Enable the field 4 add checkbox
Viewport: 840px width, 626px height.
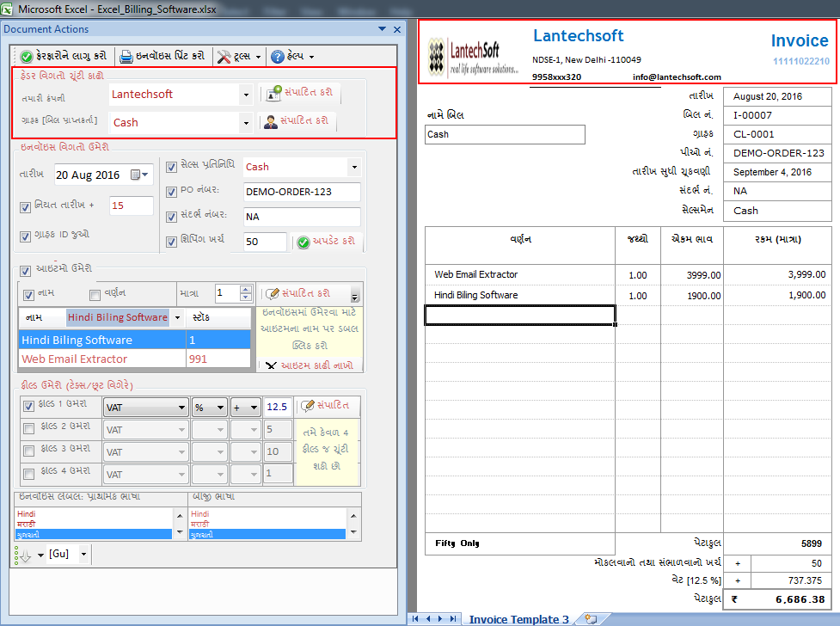coord(29,474)
